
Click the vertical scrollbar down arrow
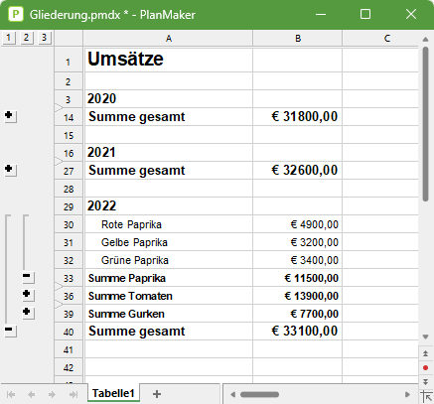coord(426,337)
